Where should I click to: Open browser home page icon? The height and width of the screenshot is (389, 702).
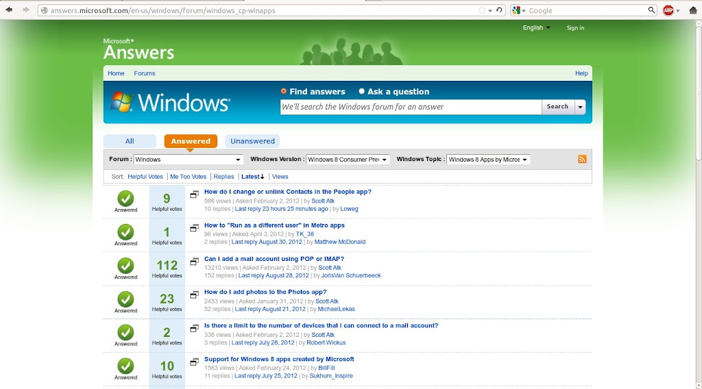[692, 10]
